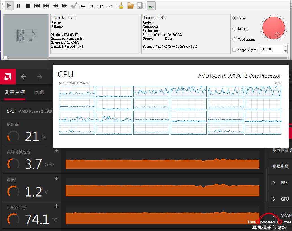Click the top-right CPU core graph
Screen dimensions: 292x231
pos(263,91)
